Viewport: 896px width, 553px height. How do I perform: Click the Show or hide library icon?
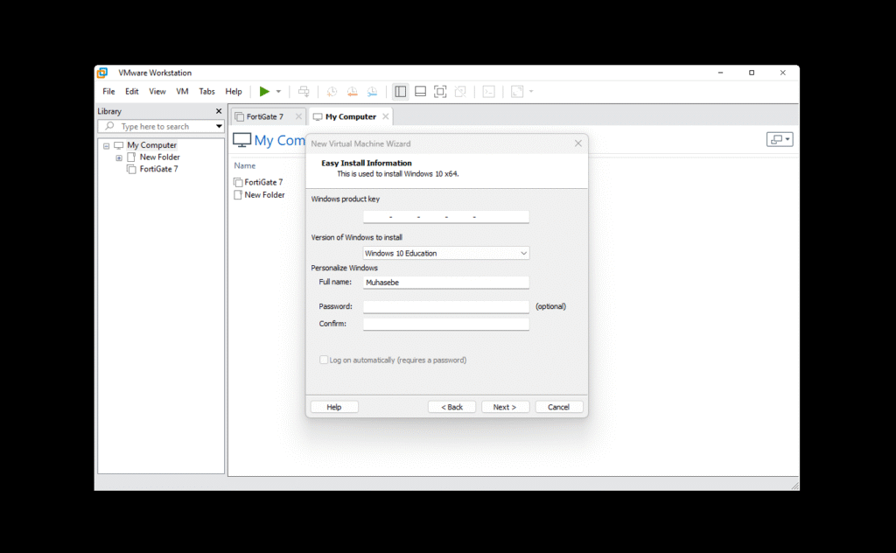pos(400,92)
